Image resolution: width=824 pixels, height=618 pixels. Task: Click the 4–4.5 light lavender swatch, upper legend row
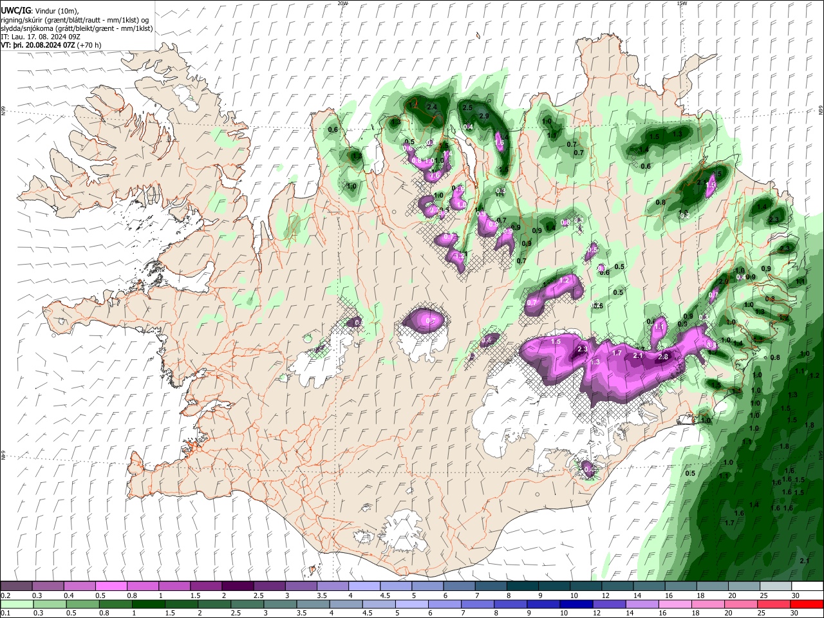(x=364, y=586)
